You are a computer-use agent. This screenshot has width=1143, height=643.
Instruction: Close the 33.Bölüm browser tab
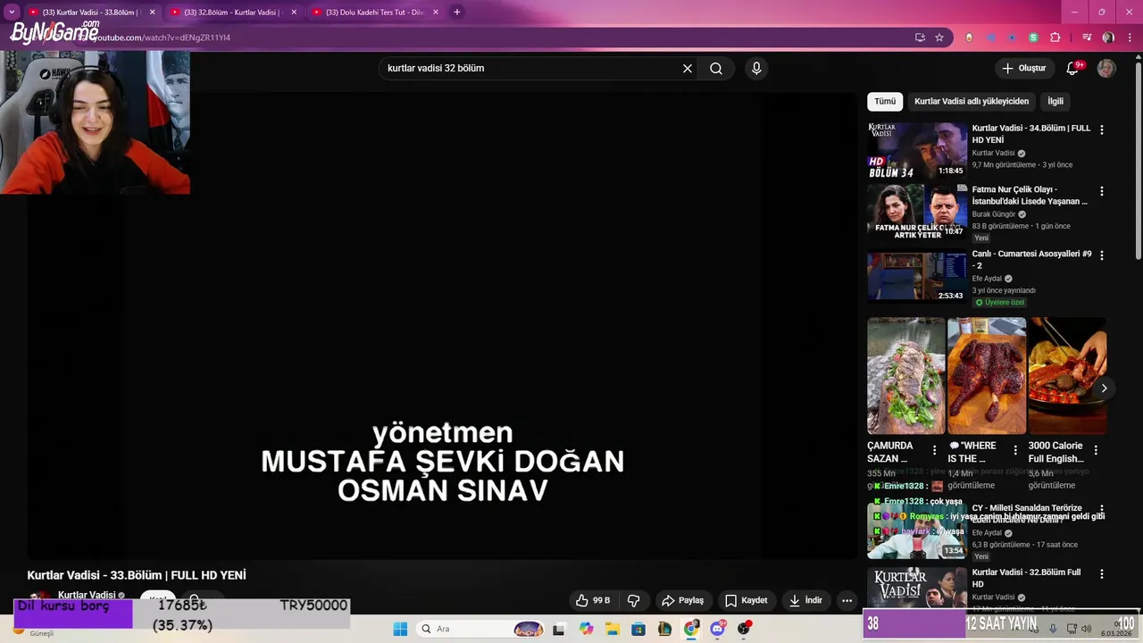tap(152, 13)
